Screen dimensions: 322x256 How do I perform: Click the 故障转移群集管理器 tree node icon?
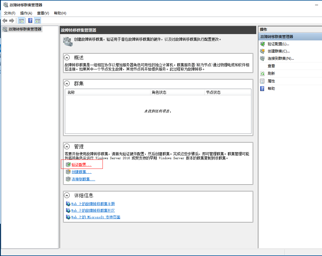coord(5,29)
